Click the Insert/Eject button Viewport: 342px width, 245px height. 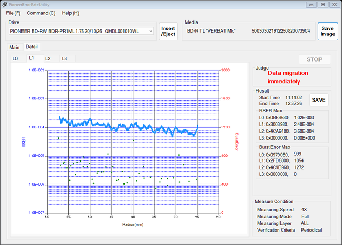[x=168, y=32]
